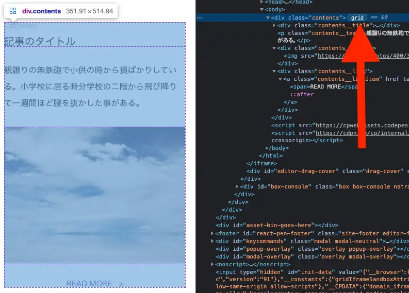
Task: Expand the noscript element
Action: (x=212, y=264)
